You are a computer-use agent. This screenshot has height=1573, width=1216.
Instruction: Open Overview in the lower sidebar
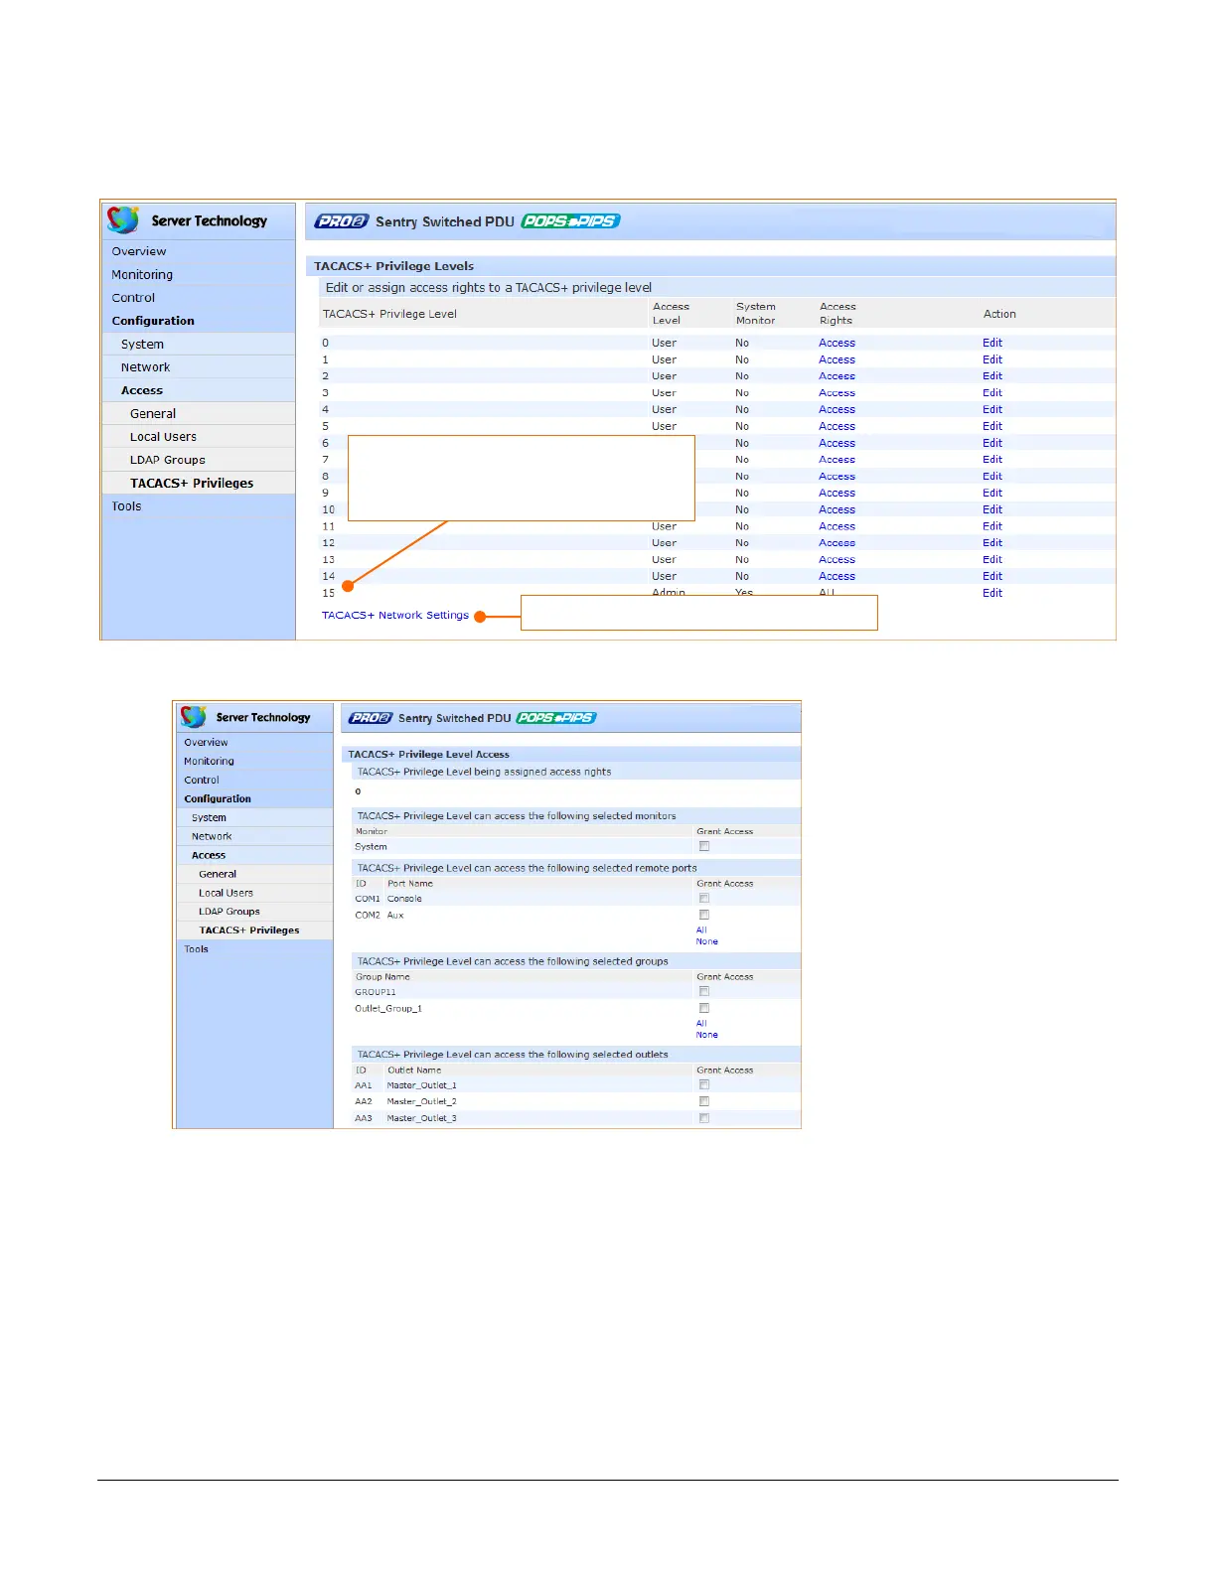[206, 743]
